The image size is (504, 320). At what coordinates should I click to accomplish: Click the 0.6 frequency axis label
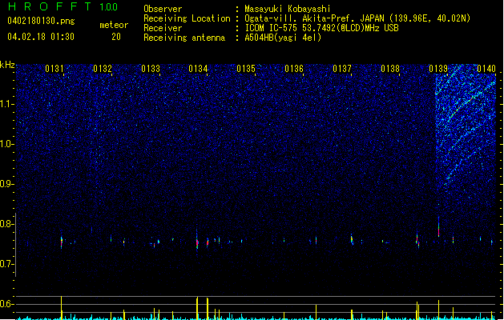(7, 304)
